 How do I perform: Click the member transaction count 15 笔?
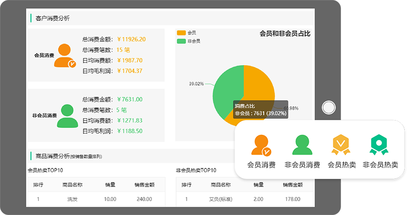pyautogui.click(x=123, y=50)
